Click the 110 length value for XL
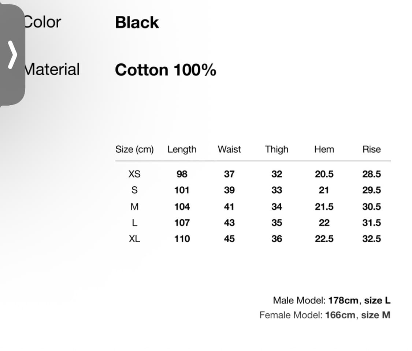Image resolution: width=412 pixels, height=351 pixels. pos(182,239)
